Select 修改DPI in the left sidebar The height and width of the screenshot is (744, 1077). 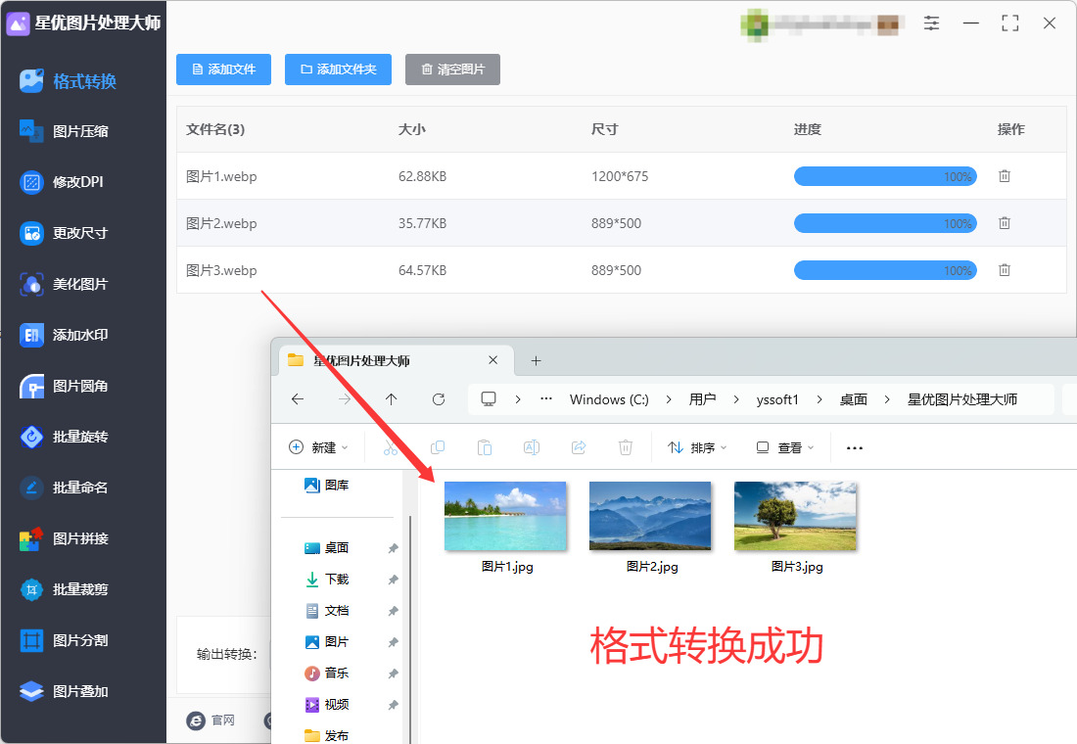[62, 182]
